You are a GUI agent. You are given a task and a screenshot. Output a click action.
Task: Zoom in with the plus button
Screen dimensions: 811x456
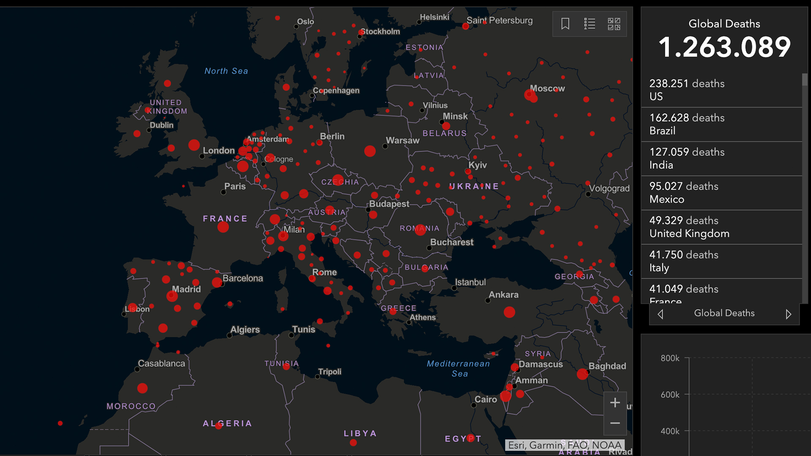615,403
